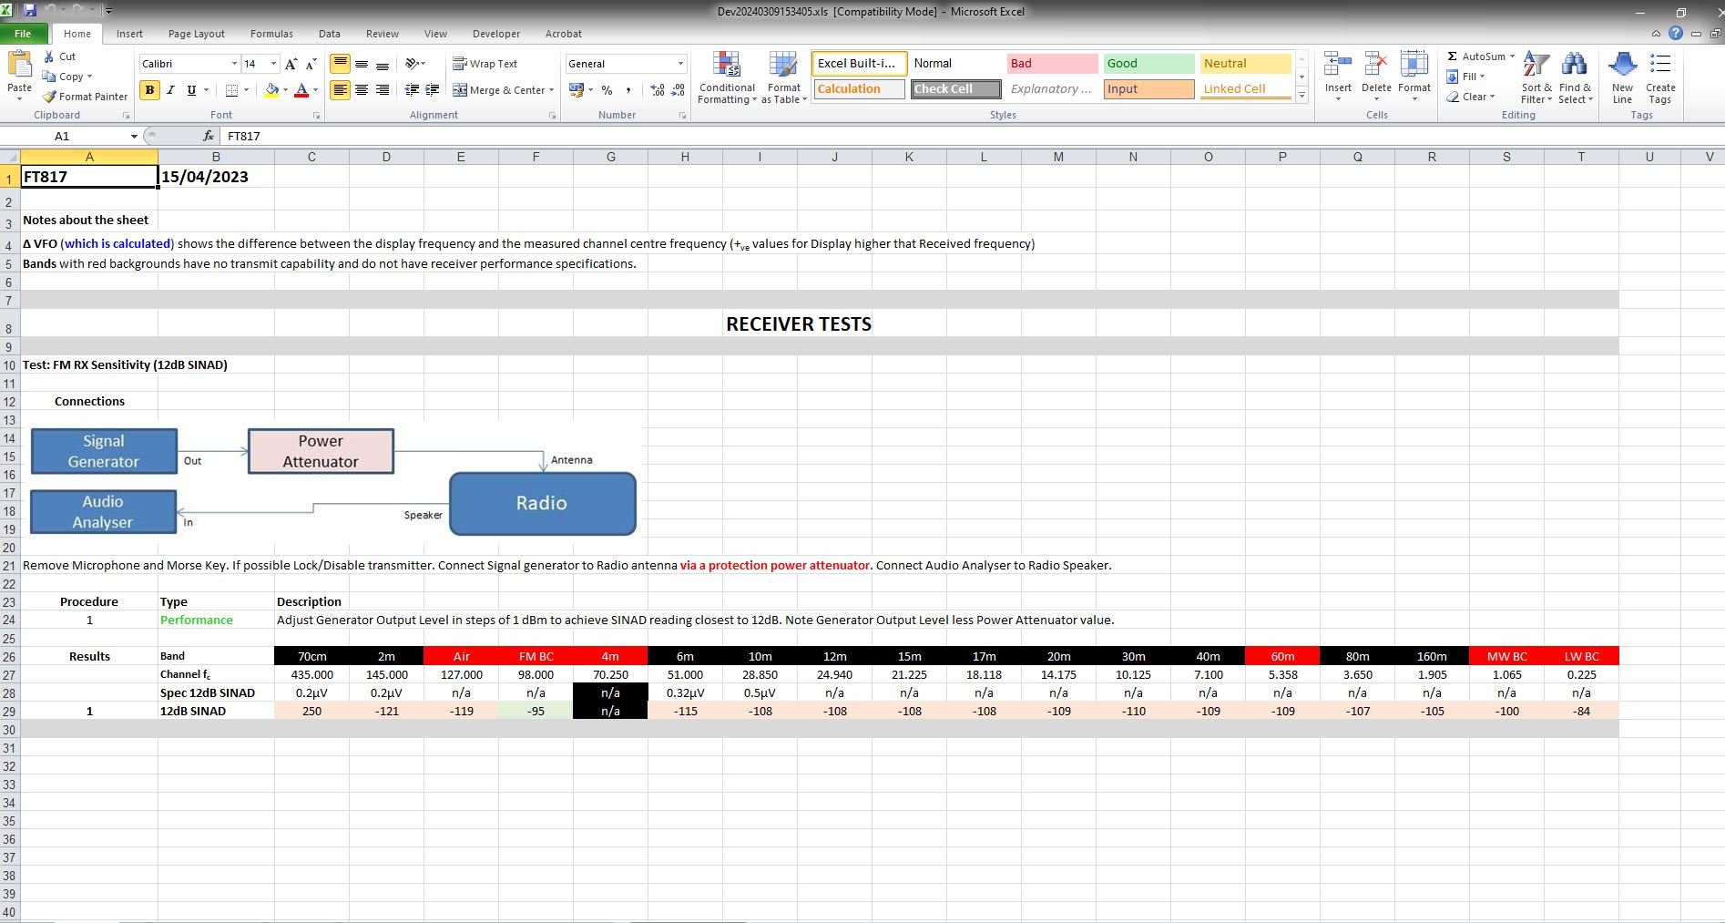Open Find & Select binoculars menu
This screenshot has height=923, width=1725.
(x=1575, y=77)
